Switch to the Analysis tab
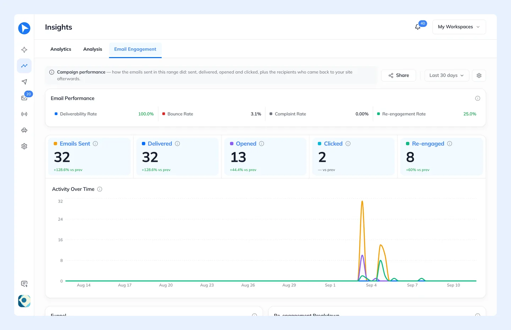 [x=93, y=49]
